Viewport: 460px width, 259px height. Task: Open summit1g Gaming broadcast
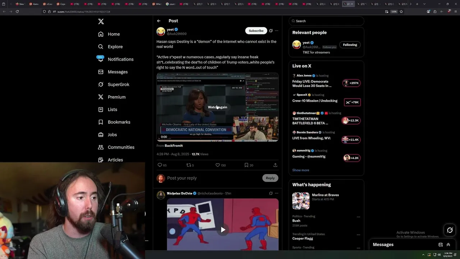(x=326, y=154)
